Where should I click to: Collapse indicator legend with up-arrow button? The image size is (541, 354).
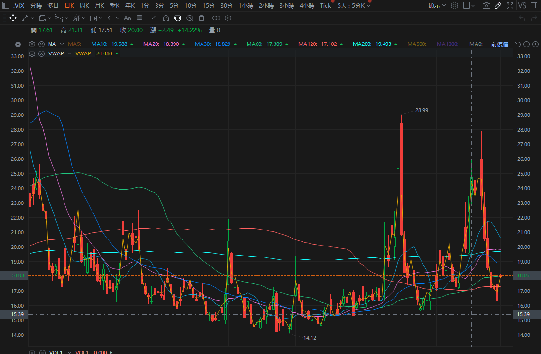18,44
